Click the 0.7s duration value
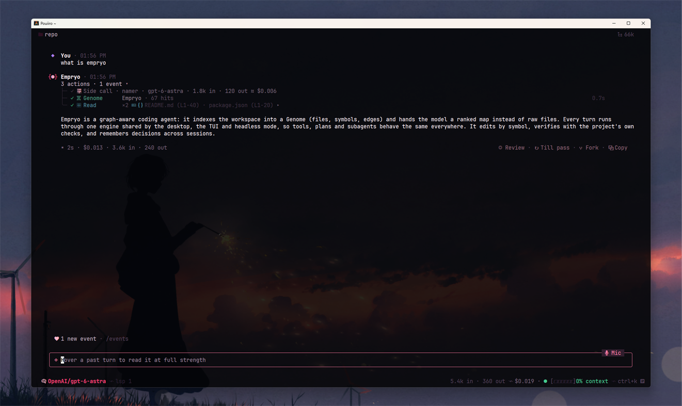 coord(598,98)
